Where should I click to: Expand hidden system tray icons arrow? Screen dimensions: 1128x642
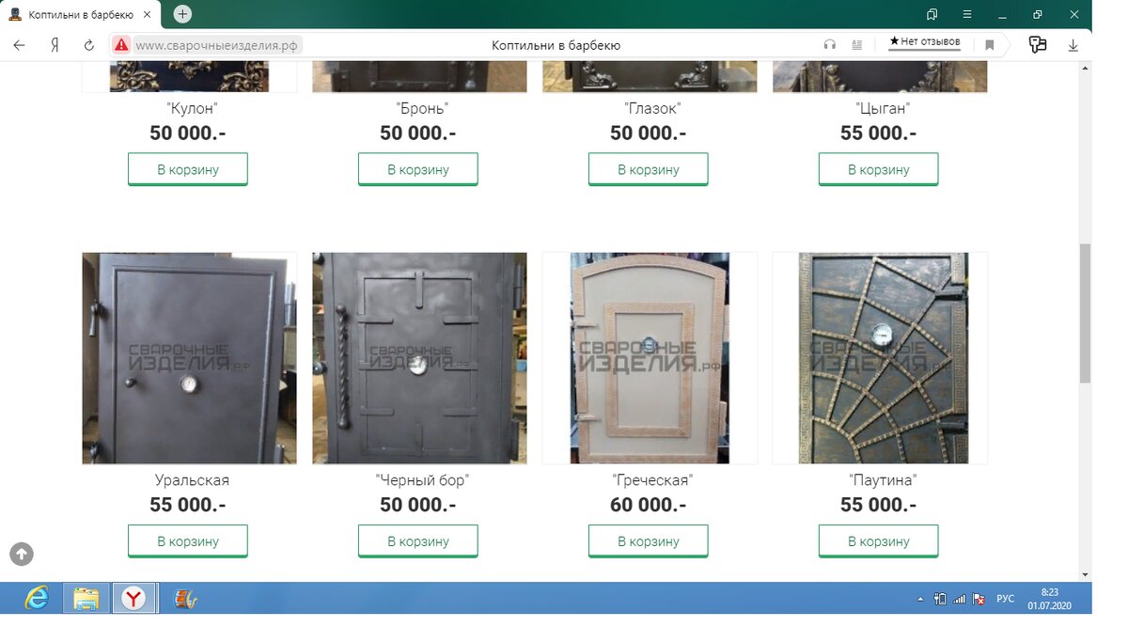[920, 599]
